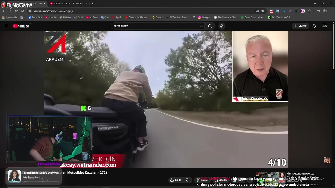Open a new browser tab
335x188 pixels.
(92, 3)
